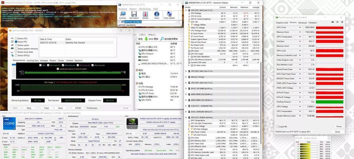
Task: Open the Statistics tab in AIDA64
Action: [x=78, y=60]
